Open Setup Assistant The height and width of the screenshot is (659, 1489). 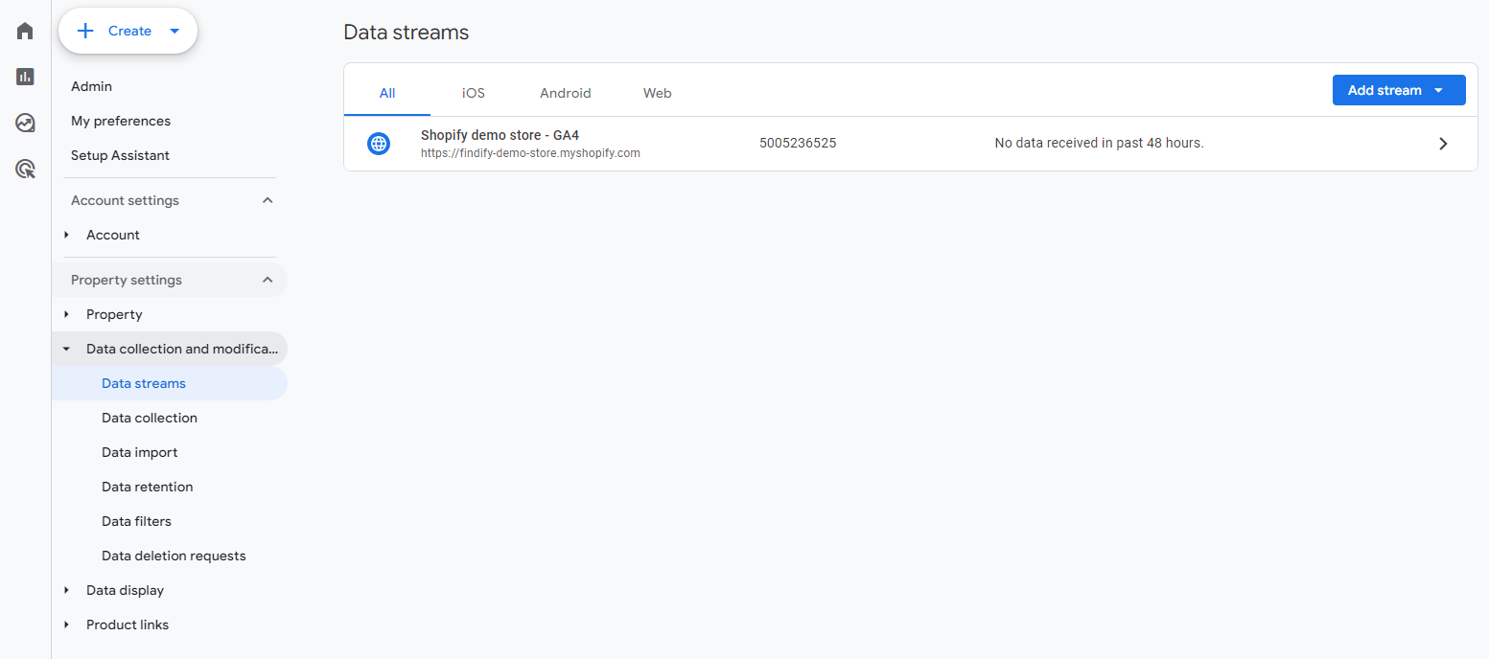[120, 155]
